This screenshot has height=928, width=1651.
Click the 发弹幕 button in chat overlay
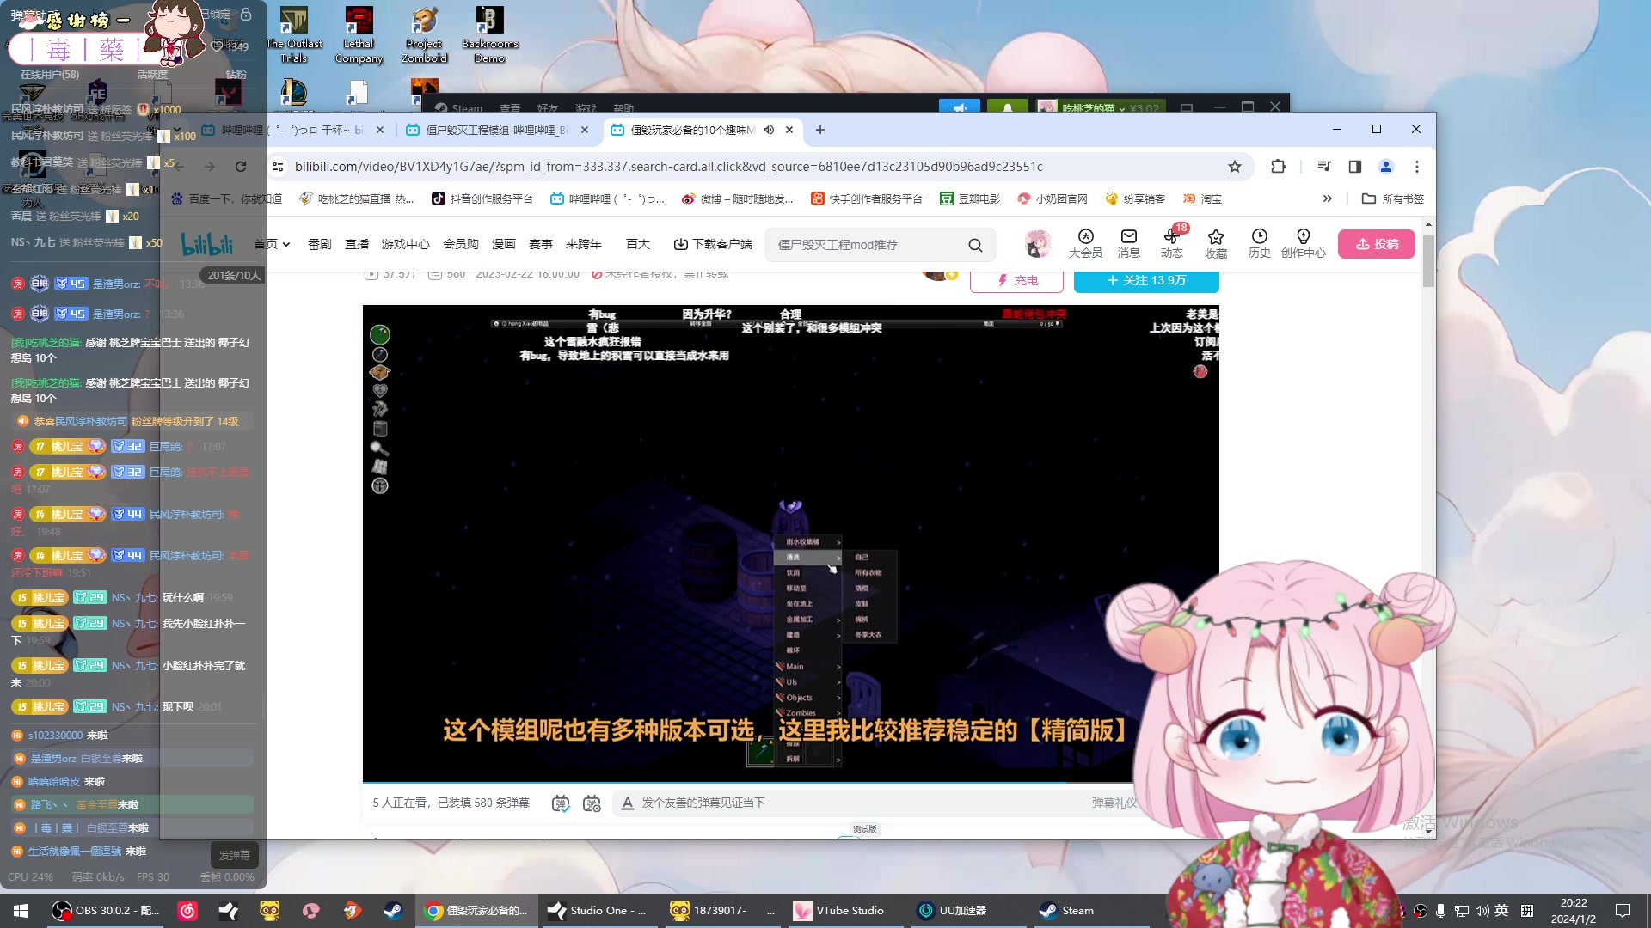234,855
